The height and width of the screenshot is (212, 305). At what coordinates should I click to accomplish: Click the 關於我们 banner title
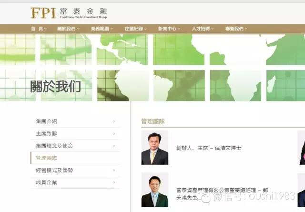tap(55, 86)
